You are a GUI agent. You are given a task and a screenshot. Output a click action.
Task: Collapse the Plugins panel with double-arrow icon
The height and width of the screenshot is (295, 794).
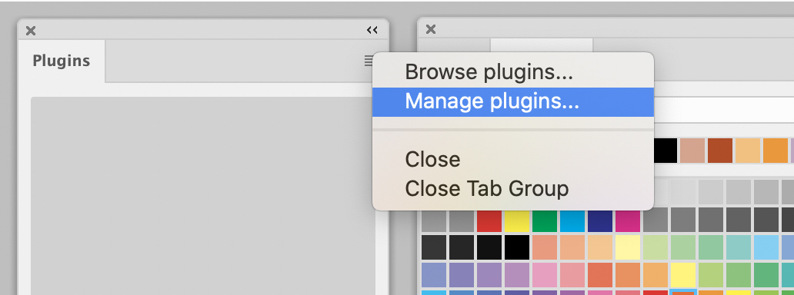(x=372, y=31)
